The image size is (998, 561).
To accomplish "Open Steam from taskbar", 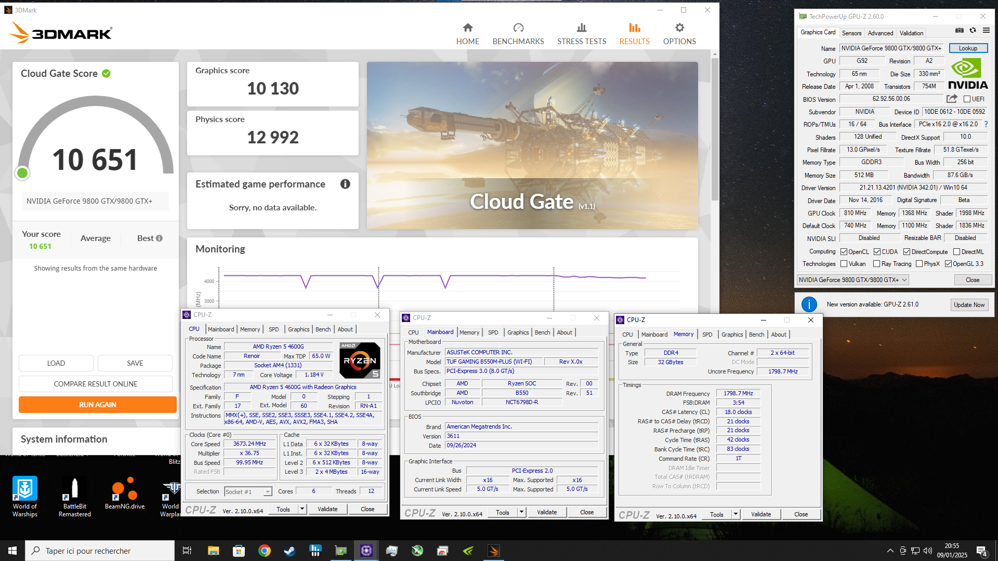I will click(290, 551).
